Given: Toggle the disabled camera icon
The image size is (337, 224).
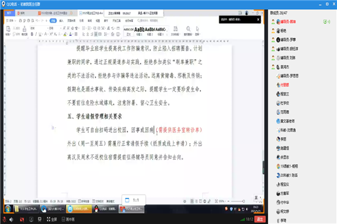Looking at the screenshot, I should (22, 219).
